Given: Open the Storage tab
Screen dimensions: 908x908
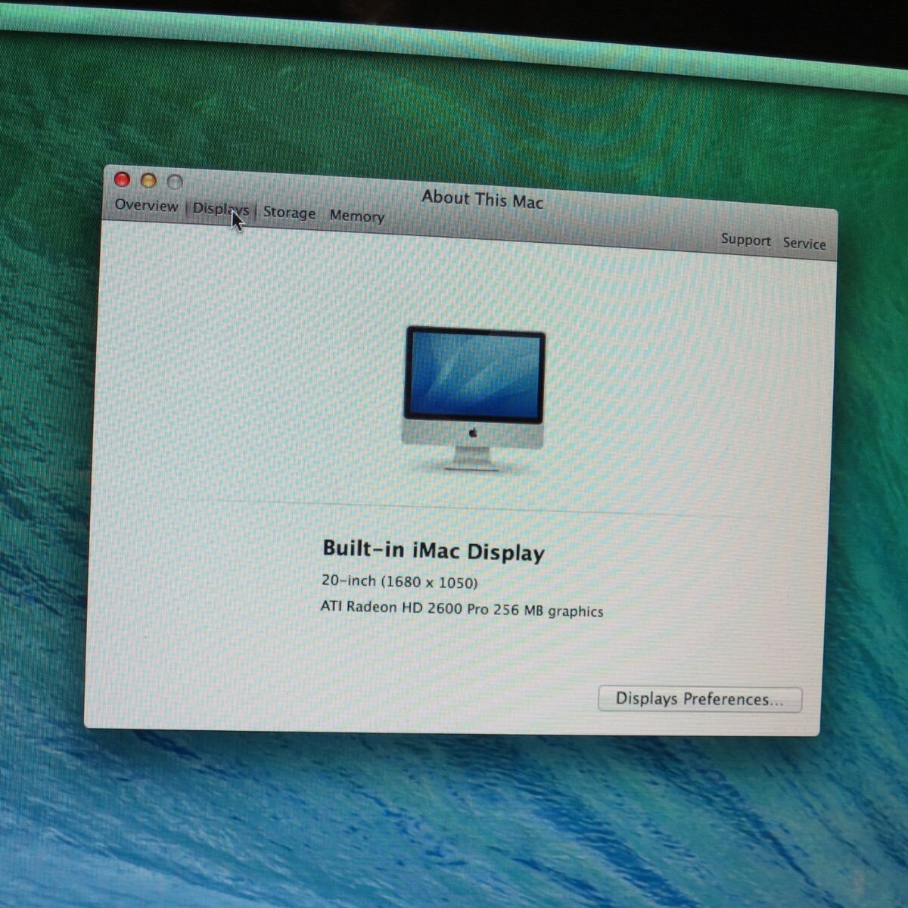Looking at the screenshot, I should click(x=289, y=213).
